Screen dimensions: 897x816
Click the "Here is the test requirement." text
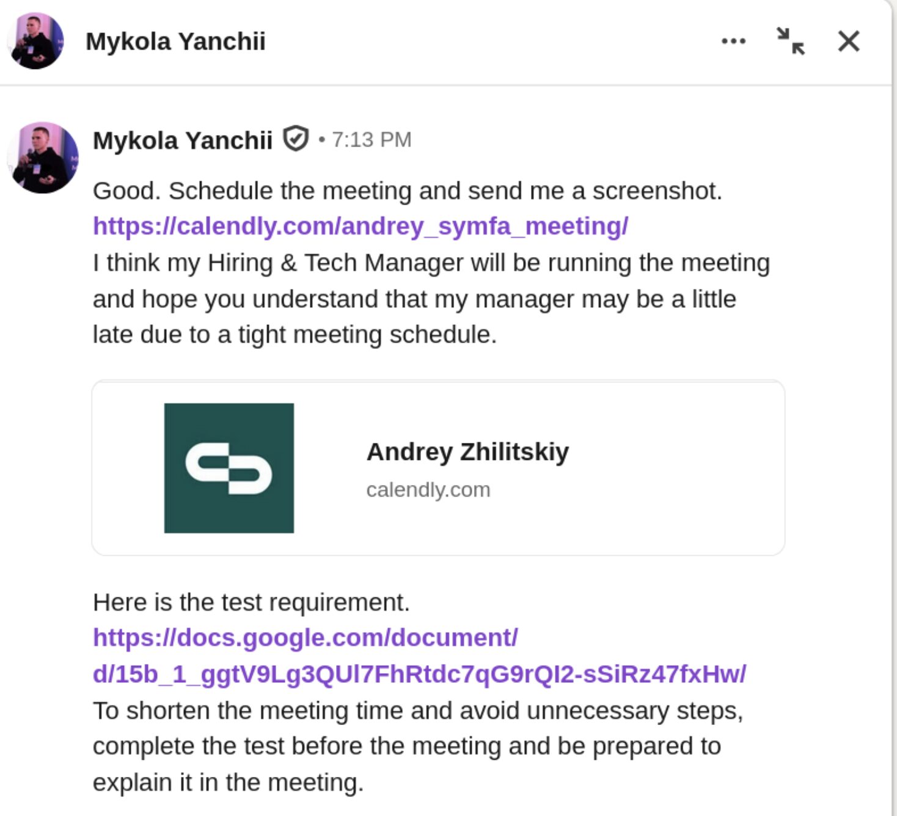point(251,602)
